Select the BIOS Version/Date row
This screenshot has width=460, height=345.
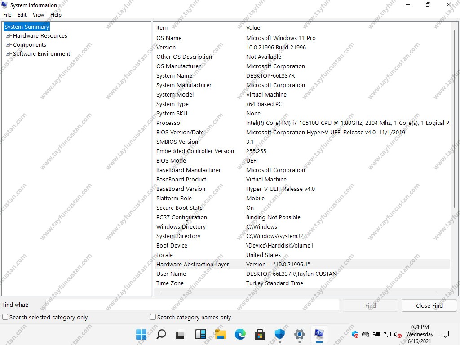click(x=302, y=133)
